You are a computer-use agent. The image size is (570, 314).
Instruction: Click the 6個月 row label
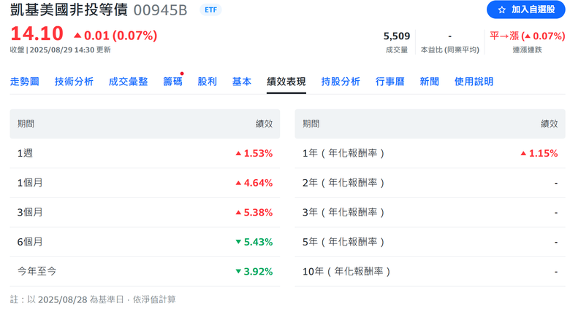(30, 242)
